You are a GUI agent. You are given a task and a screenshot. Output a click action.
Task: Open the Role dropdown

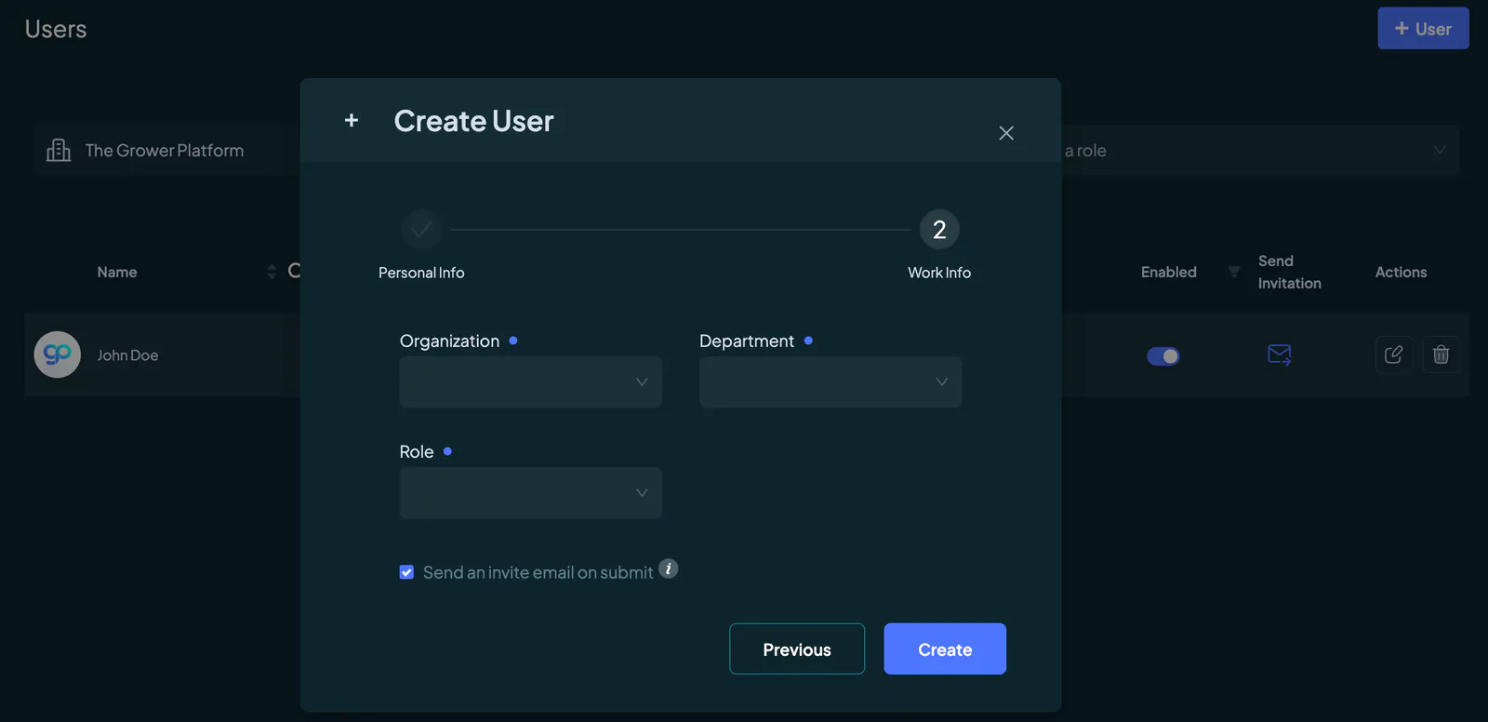point(531,492)
